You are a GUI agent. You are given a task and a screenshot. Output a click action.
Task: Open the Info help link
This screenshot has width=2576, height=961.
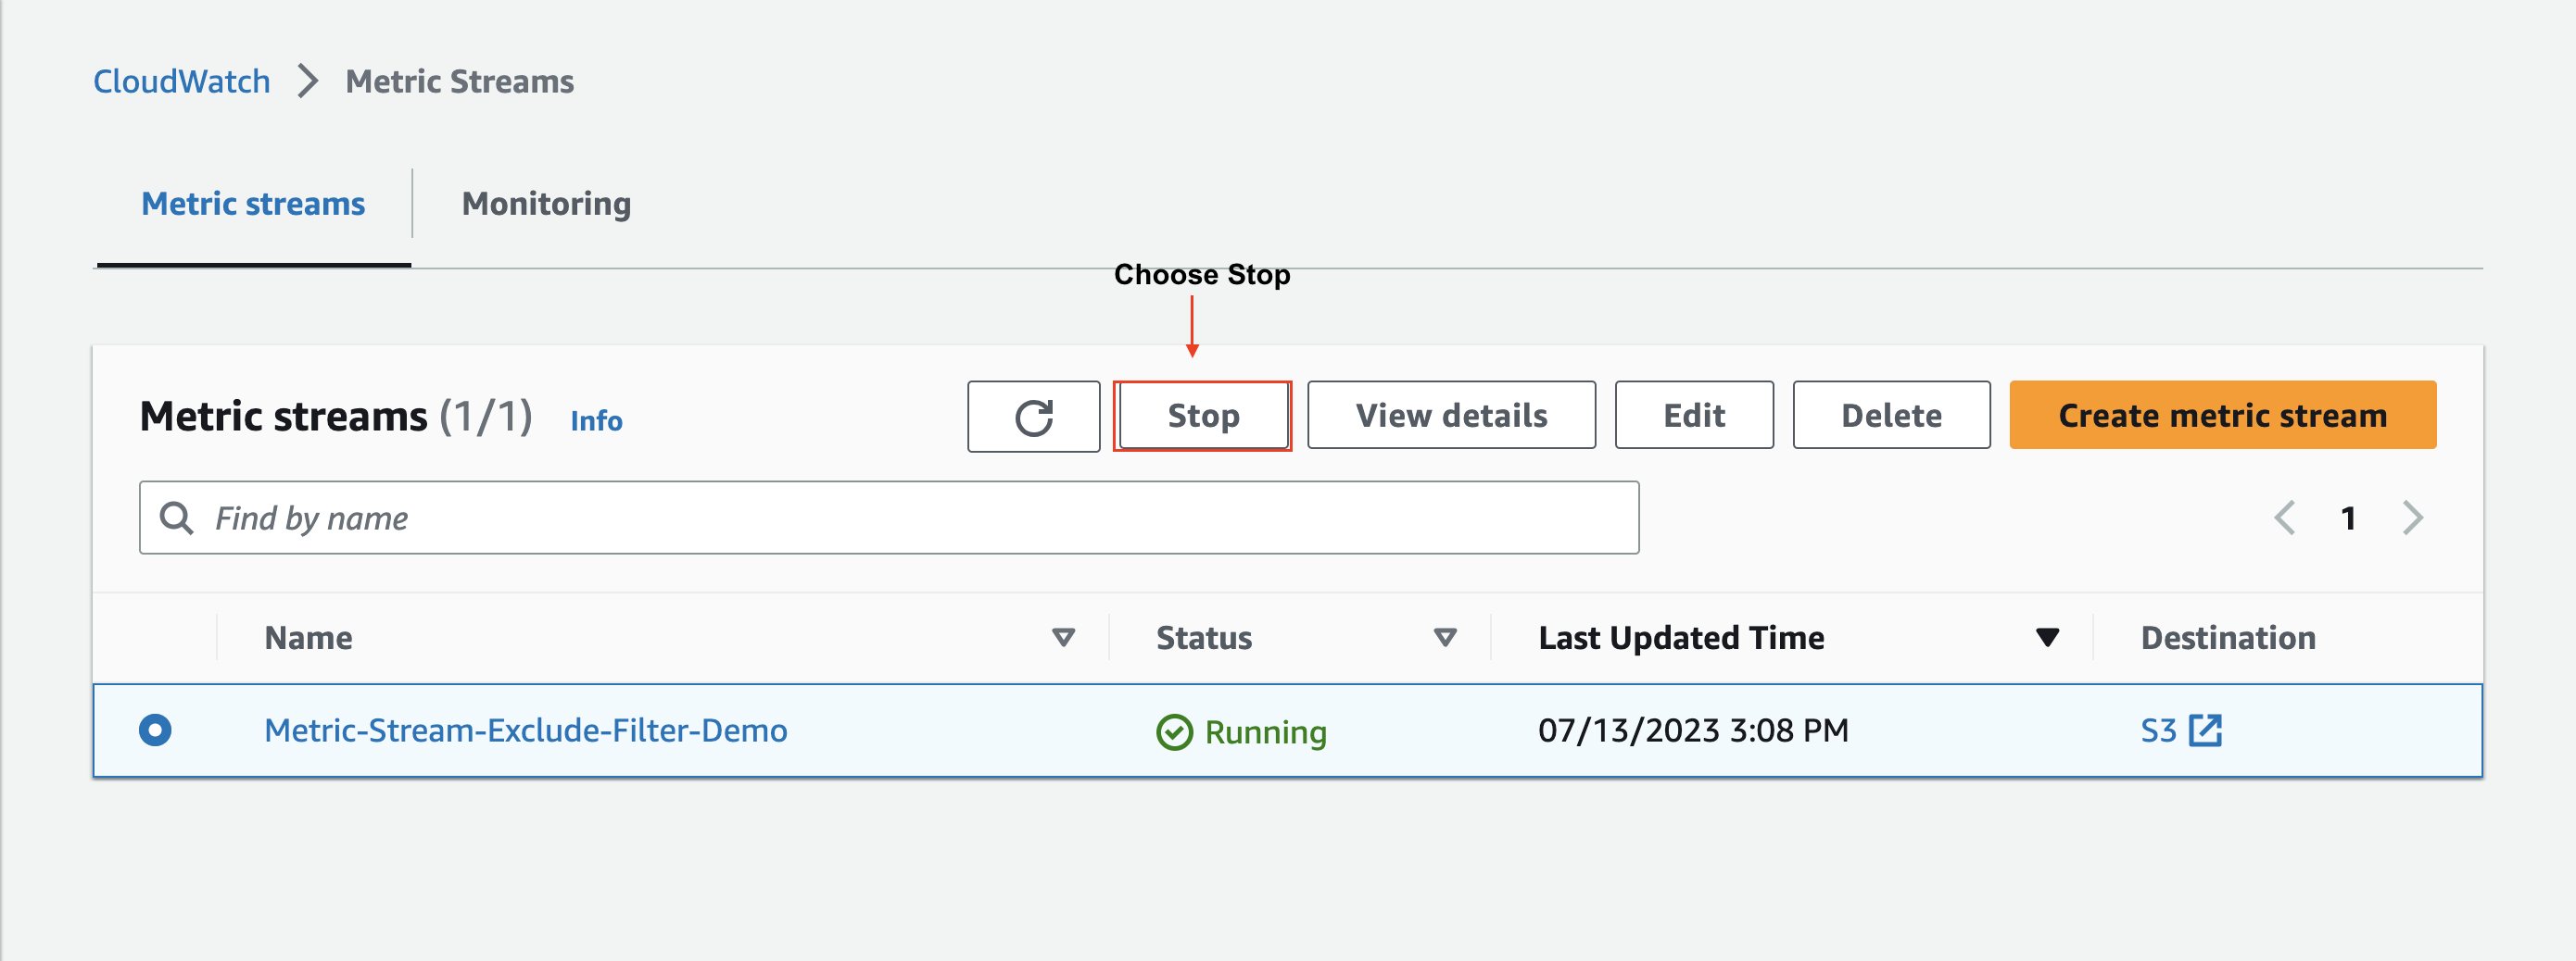tap(595, 420)
